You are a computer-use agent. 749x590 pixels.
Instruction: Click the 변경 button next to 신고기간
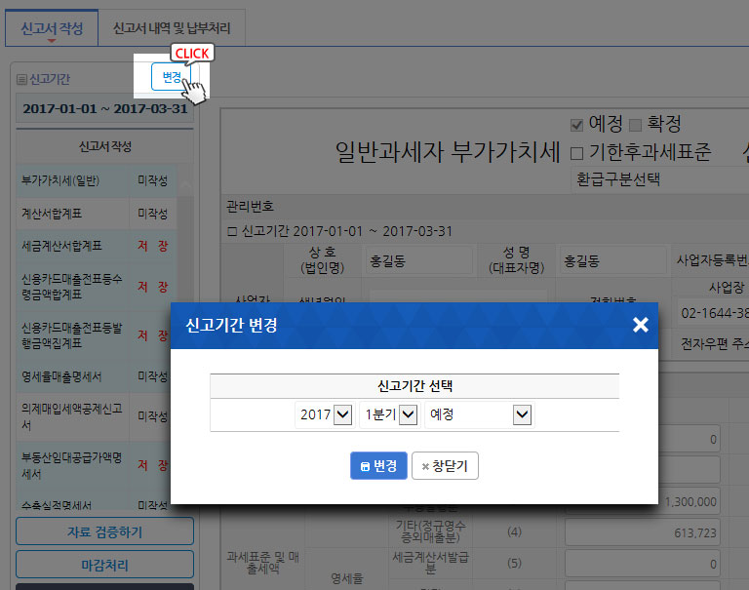coord(171,76)
